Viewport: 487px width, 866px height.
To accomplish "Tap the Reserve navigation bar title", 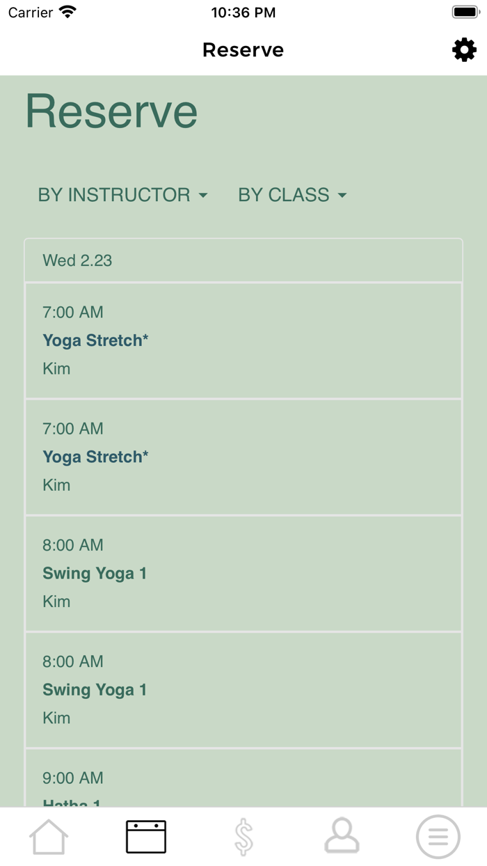I will tap(243, 50).
